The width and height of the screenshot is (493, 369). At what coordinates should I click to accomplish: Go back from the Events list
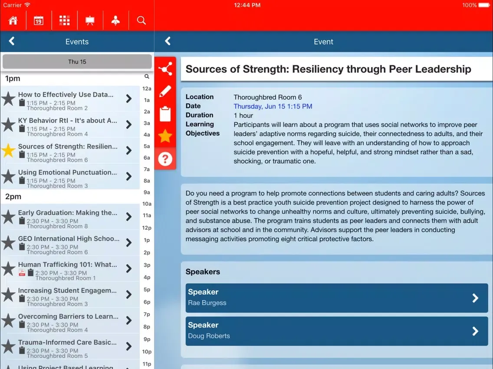(x=12, y=41)
